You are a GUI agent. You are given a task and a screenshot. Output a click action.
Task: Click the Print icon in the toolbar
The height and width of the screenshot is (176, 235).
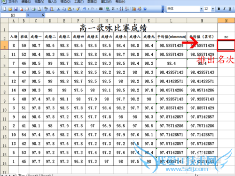click(33, 9)
